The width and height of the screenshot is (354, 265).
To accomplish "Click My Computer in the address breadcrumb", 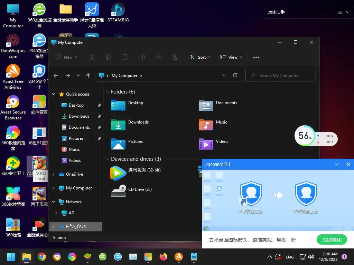I will point(124,76).
